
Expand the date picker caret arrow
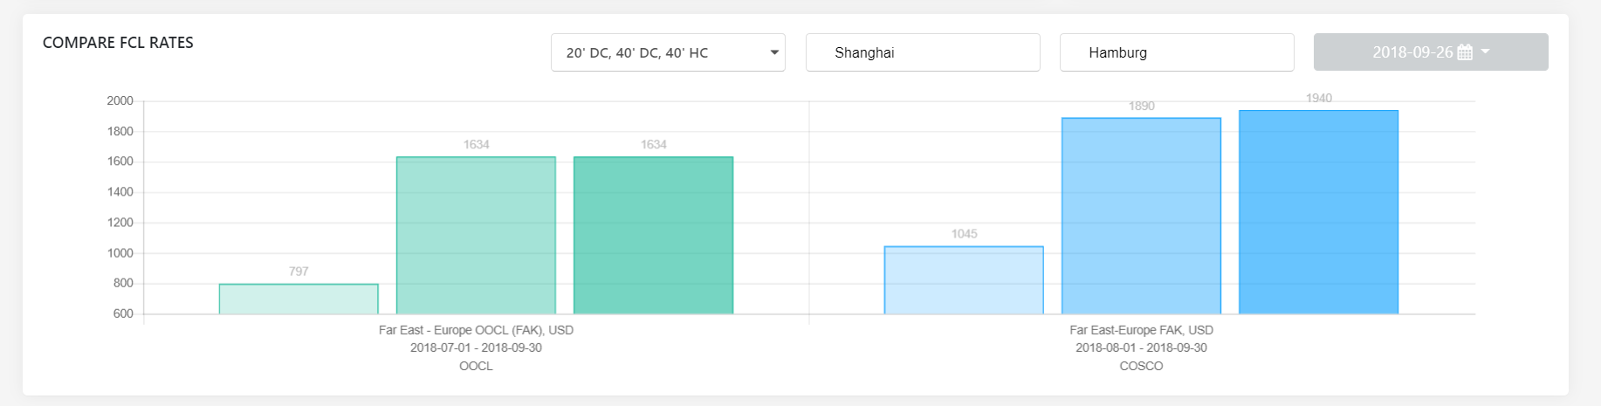tap(1486, 52)
